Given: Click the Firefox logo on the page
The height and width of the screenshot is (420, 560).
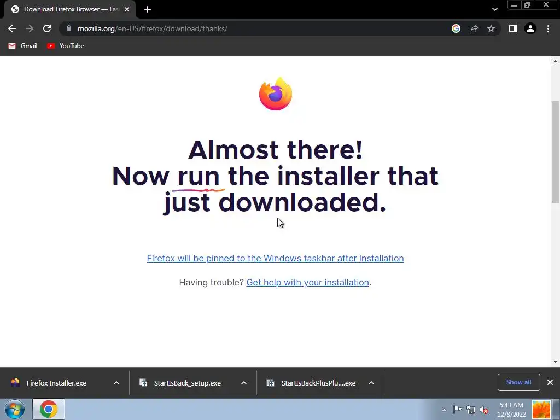Looking at the screenshot, I should [276, 94].
